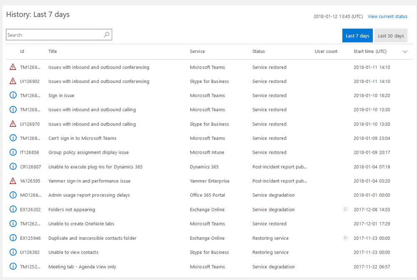Open Group policy assignment display issue
The image size is (417, 280).
[x=88, y=152]
